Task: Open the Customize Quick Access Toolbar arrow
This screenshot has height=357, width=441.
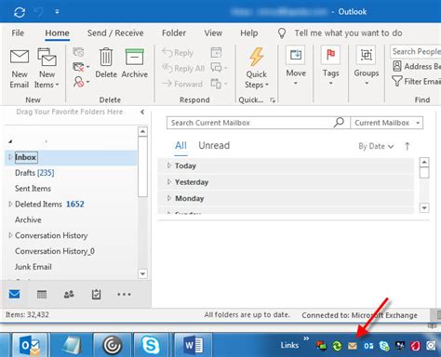Action: pos(57,12)
